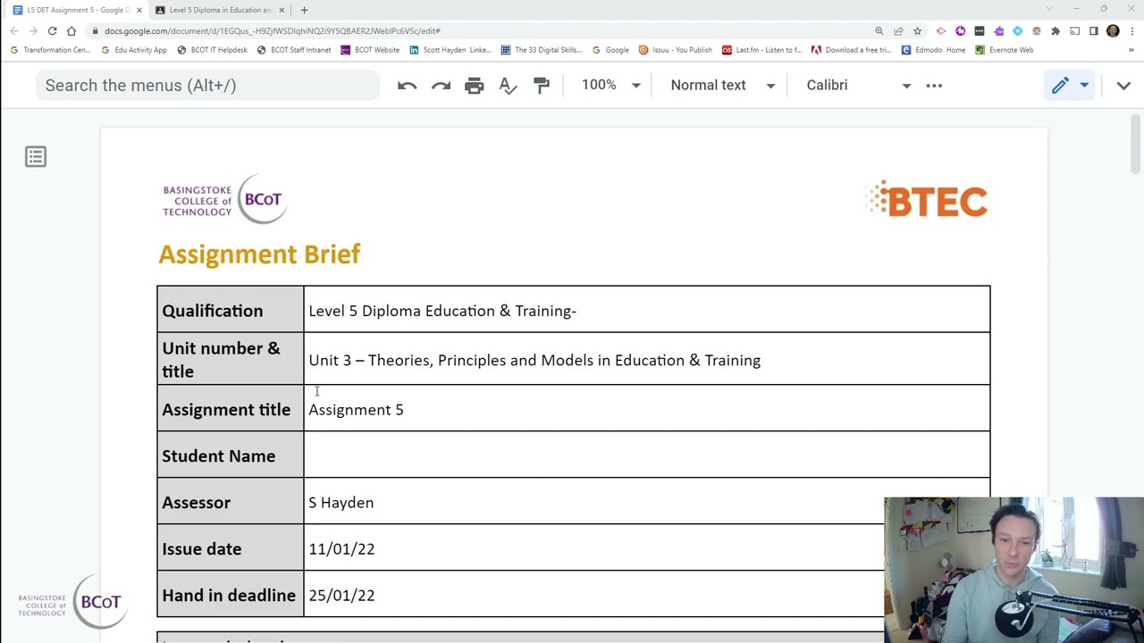Screen dimensions: 1144x643
Task: Open the Chrome profile avatar
Action: pos(1113,30)
